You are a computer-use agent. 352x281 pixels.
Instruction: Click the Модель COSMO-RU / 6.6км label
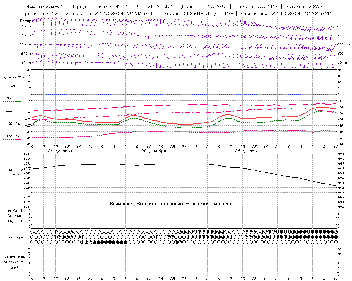[198, 13]
